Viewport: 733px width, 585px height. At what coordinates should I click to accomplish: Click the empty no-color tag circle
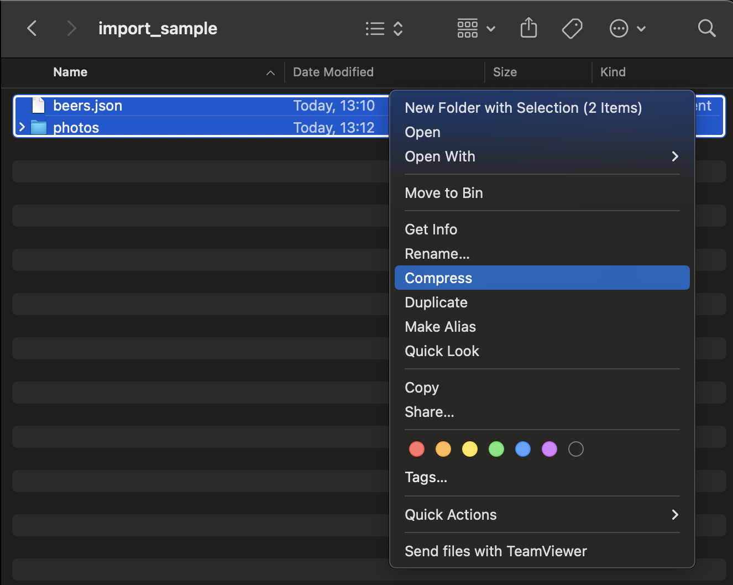(576, 449)
